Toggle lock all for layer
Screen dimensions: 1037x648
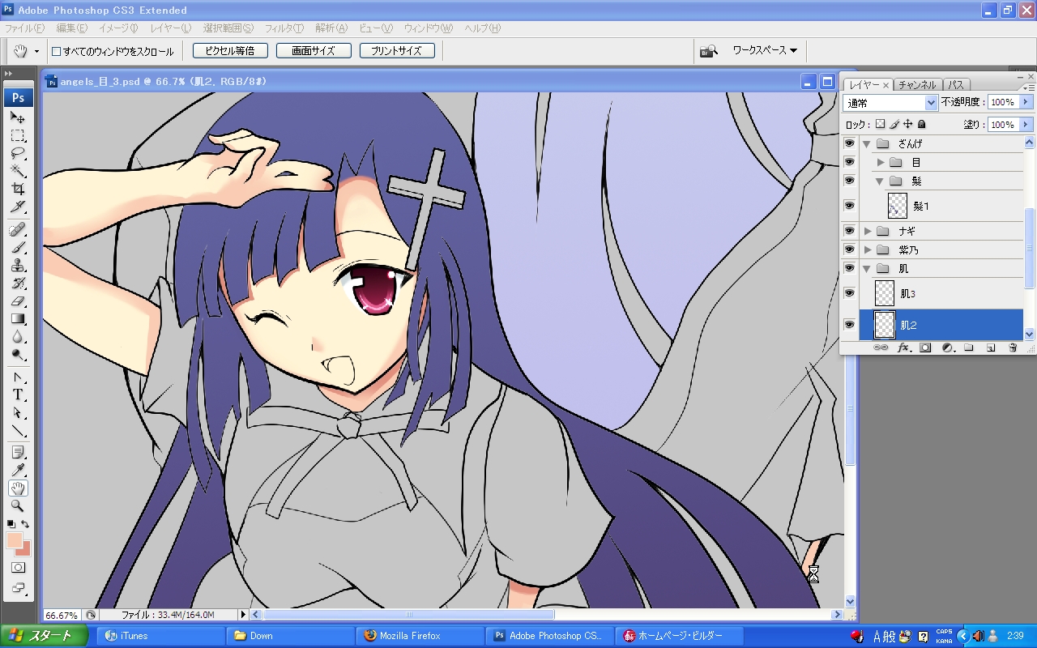921,125
